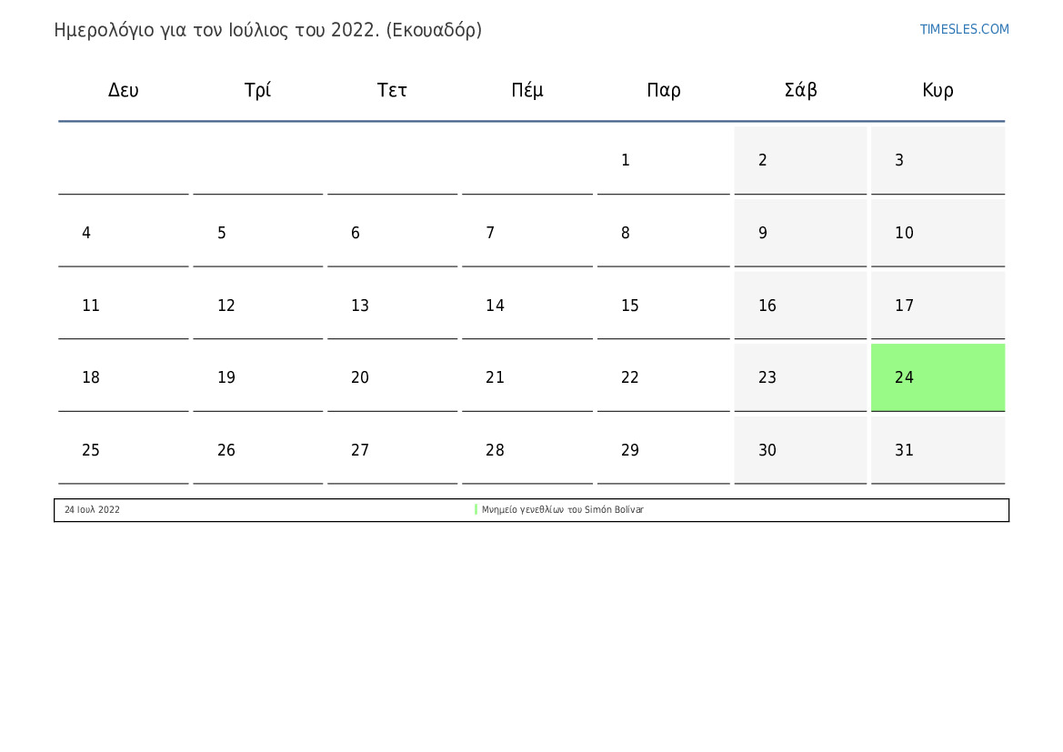Screen dimensions: 1063x752
Task: Click Simón Bolívar holiday description text
Action: pyautogui.click(x=562, y=509)
